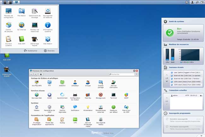This screenshot has width=205, height=137.
Task: Open Mise à jour du DSM
Action: point(126,109)
